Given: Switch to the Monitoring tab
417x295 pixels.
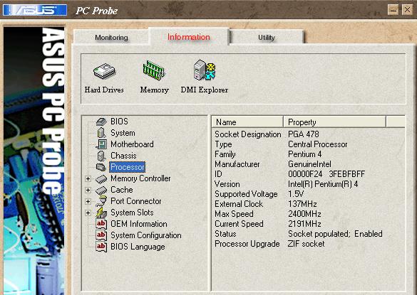Looking at the screenshot, I should (111, 38).
